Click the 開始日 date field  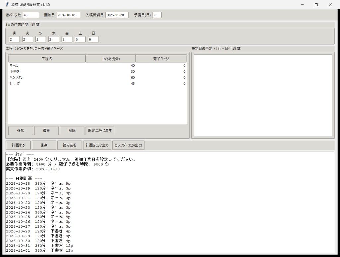(x=68, y=15)
